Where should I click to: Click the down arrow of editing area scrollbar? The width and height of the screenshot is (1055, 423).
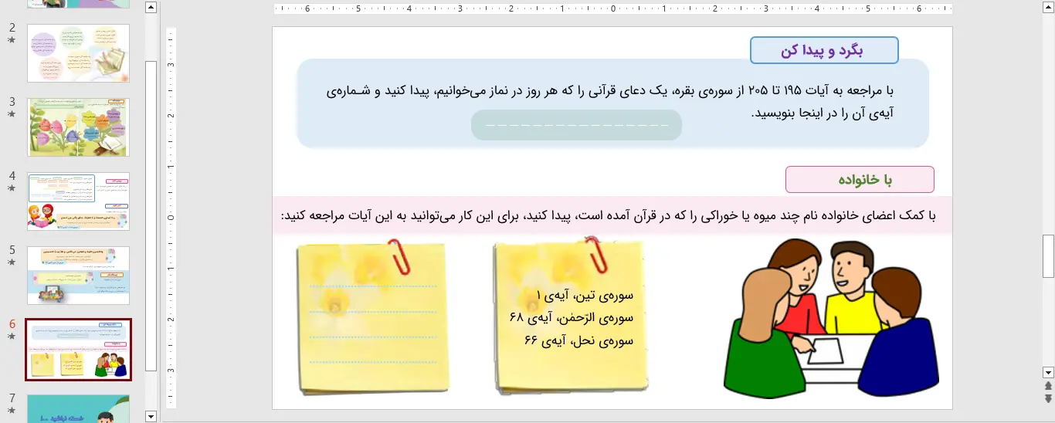coord(1048,371)
